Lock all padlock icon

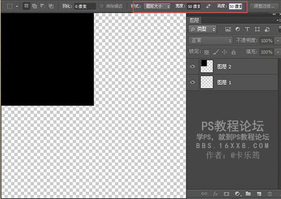(x=233, y=52)
